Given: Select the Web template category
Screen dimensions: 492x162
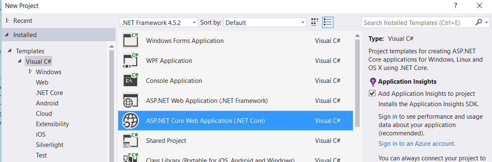Looking at the screenshot, I should [42, 82].
